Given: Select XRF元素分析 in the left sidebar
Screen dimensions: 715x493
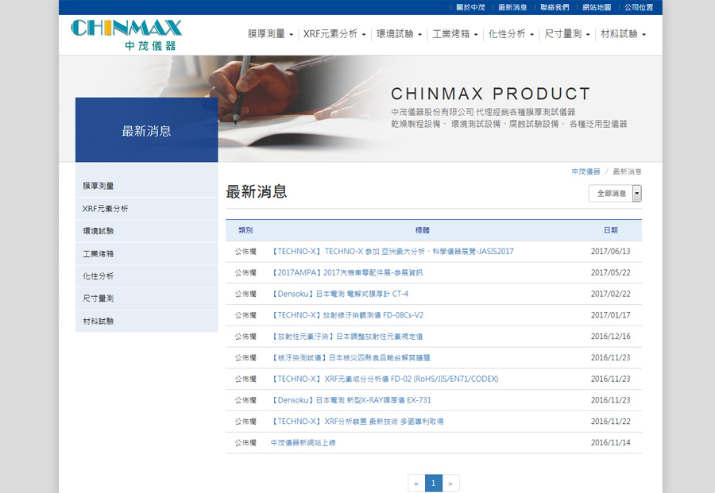Looking at the screenshot, I should [146, 209].
